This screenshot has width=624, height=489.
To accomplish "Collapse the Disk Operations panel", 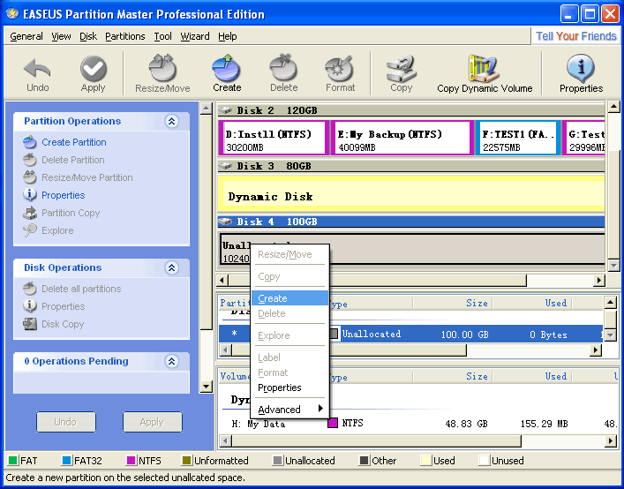I will pyautogui.click(x=171, y=267).
